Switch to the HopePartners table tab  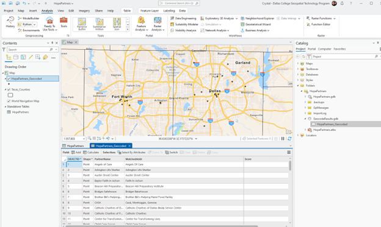75,146
